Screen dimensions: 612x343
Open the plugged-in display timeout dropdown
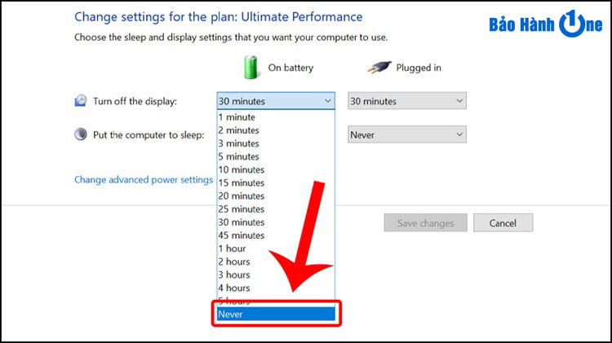(x=406, y=101)
